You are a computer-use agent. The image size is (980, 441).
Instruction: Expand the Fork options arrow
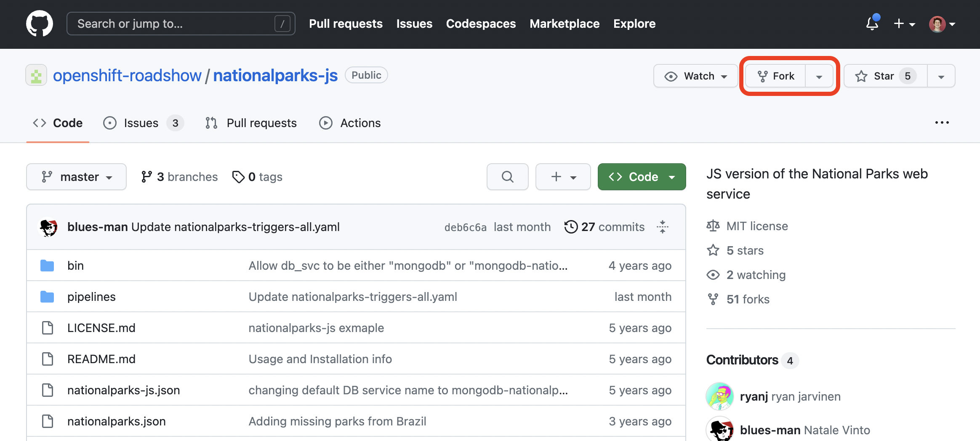(819, 76)
